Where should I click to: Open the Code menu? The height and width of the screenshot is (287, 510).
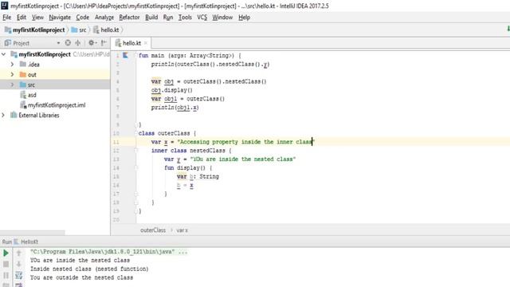pos(83,18)
